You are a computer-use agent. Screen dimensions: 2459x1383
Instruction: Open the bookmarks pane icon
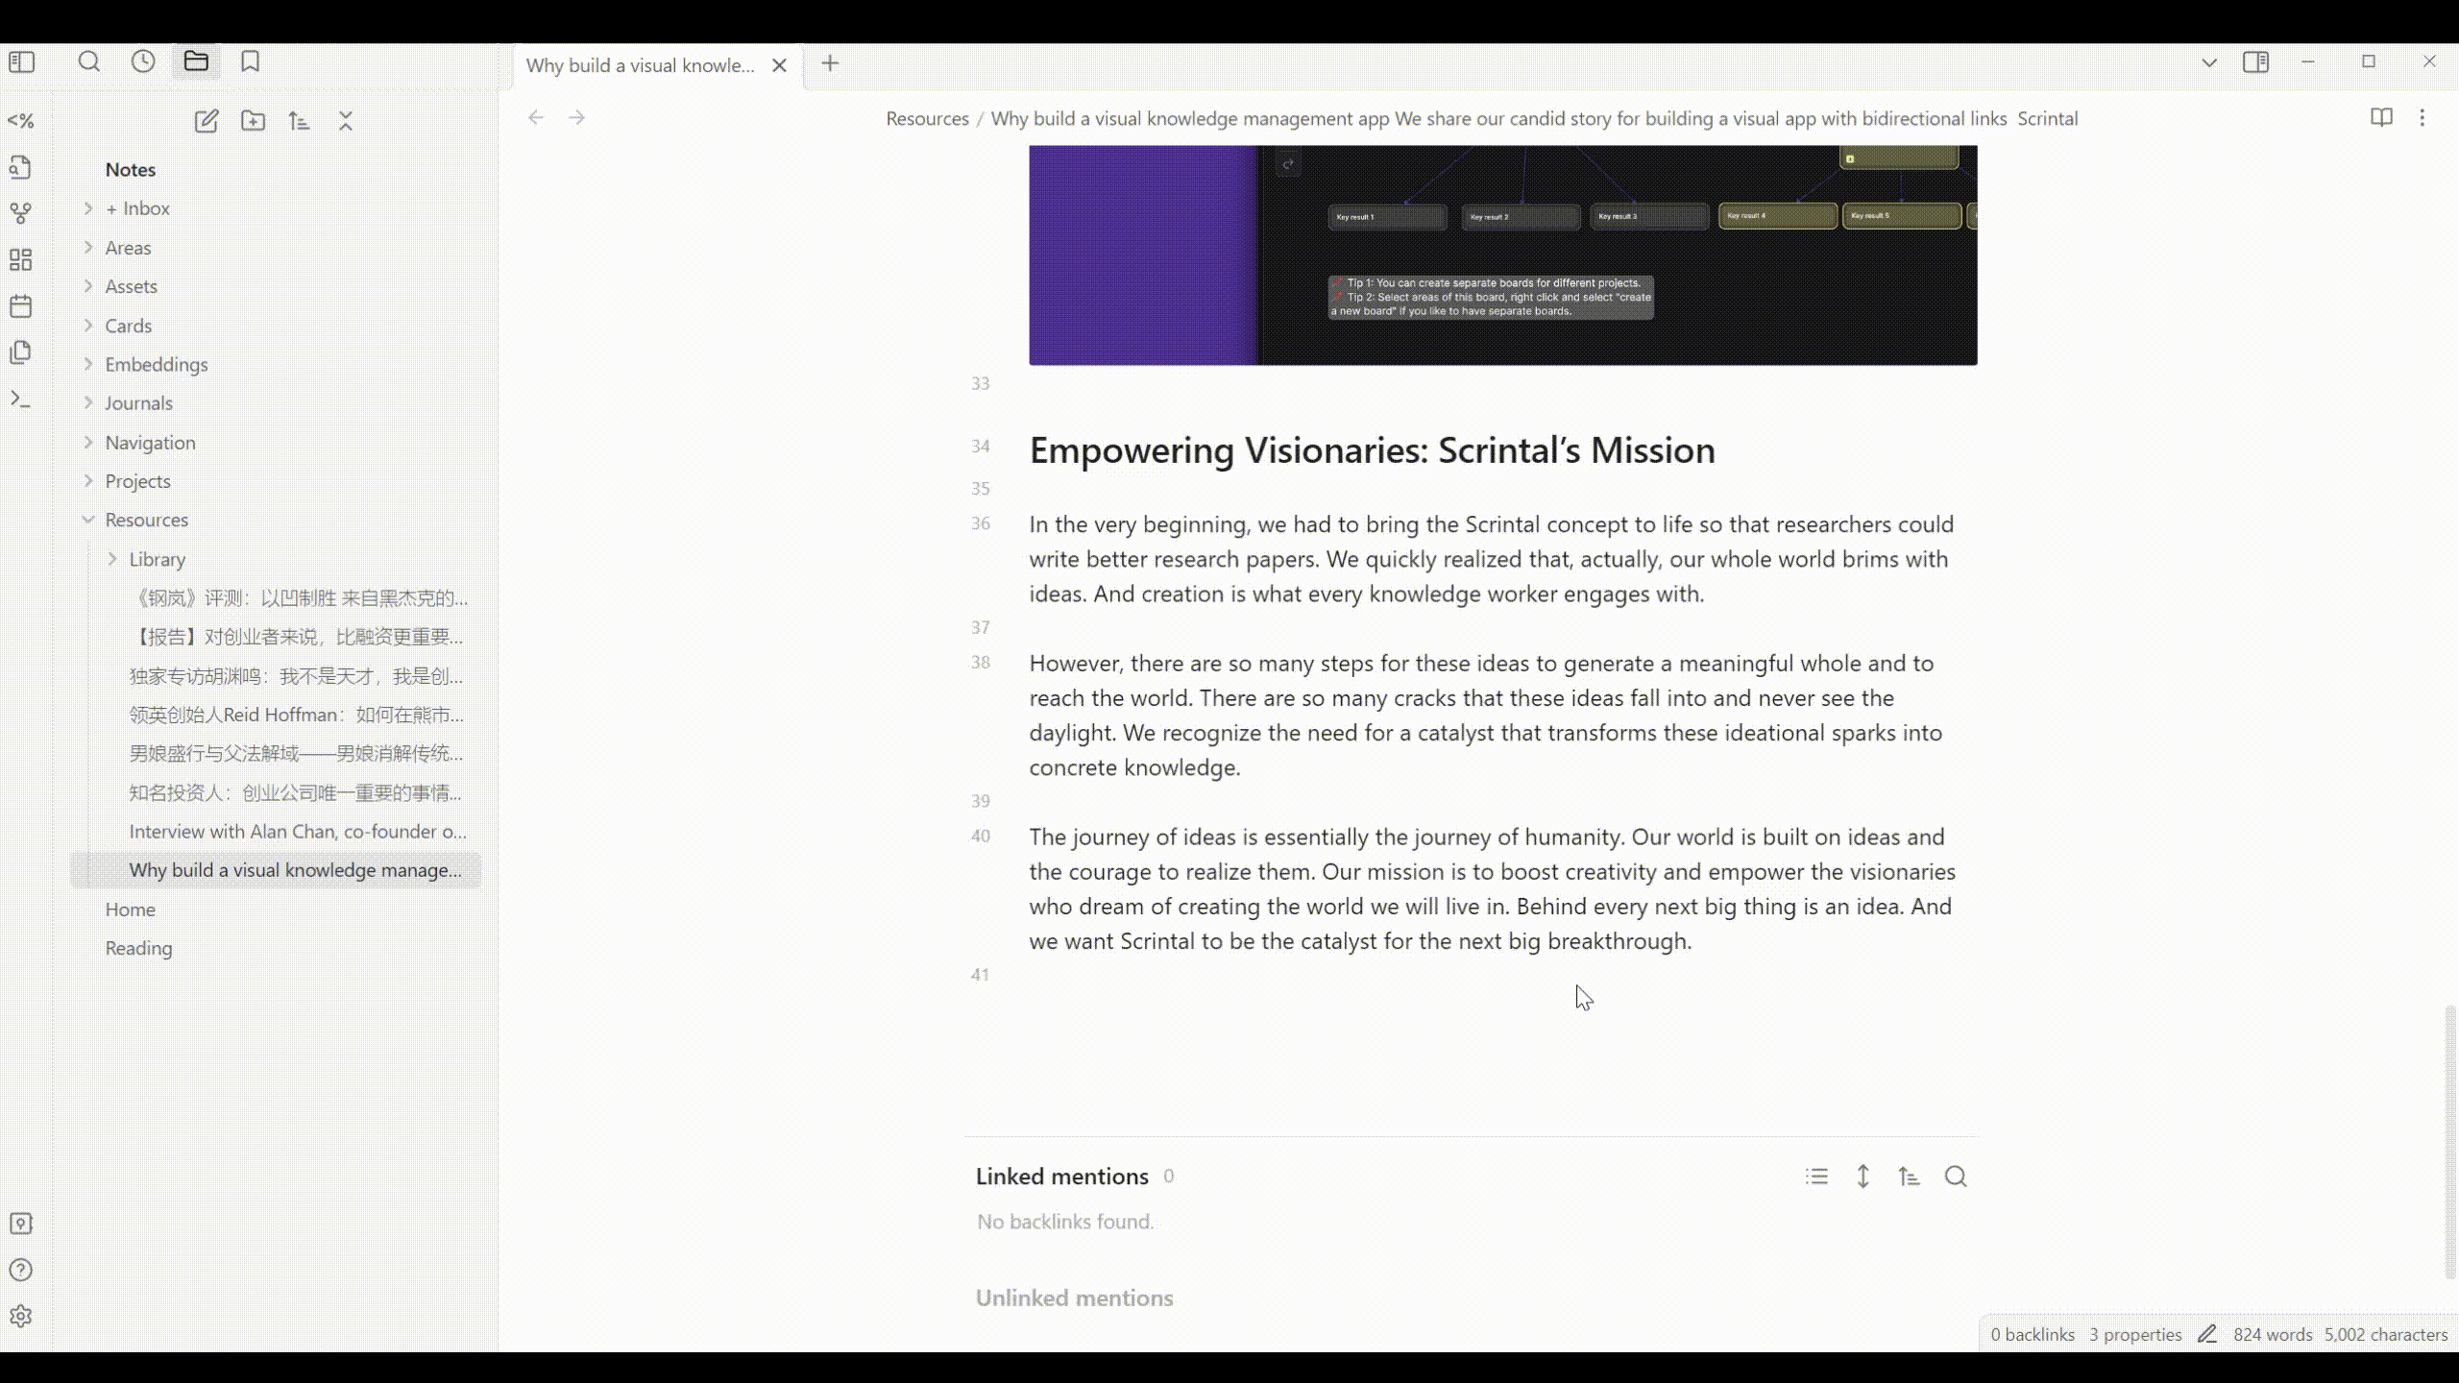pos(251,62)
